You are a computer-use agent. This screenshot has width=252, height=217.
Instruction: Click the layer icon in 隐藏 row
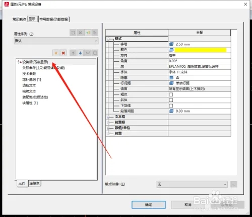[x=171, y=77]
